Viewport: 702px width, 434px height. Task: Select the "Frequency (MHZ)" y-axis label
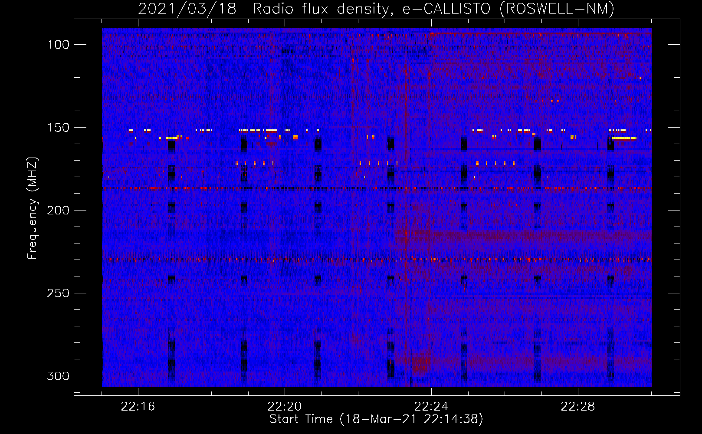point(33,208)
